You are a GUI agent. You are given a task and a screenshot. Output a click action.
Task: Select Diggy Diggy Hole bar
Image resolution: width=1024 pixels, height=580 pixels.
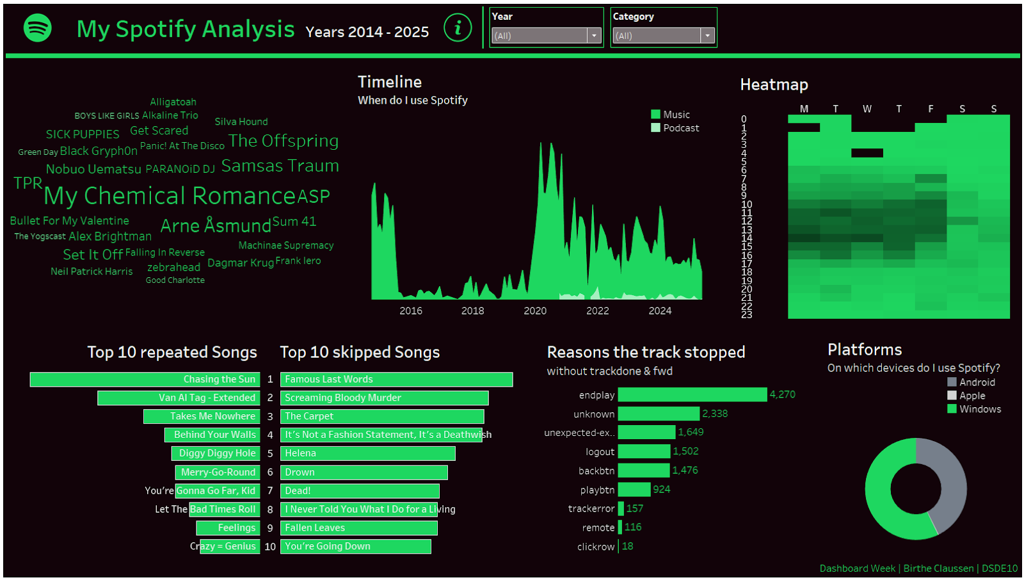coord(216,454)
